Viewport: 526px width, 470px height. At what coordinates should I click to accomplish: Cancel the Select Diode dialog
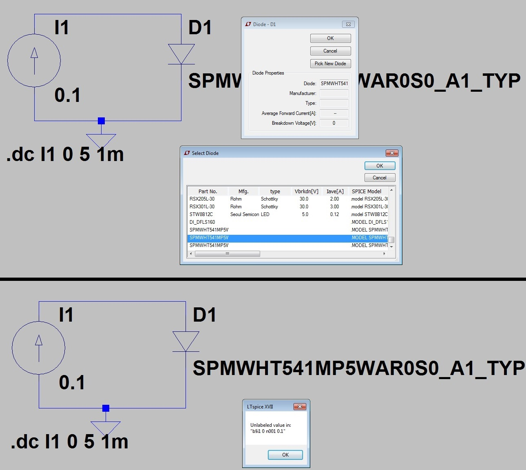(380, 178)
